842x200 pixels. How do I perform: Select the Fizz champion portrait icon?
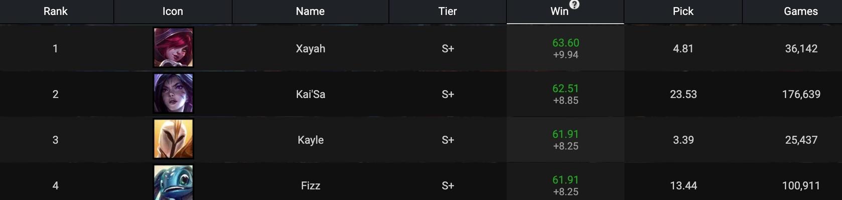point(173,182)
